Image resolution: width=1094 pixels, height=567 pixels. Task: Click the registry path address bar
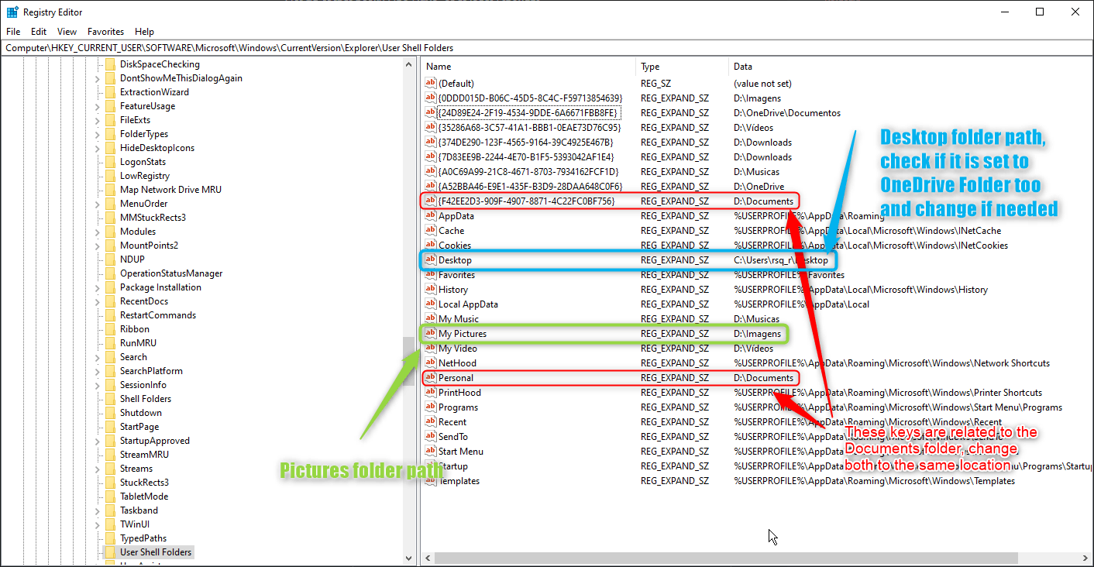coord(546,48)
